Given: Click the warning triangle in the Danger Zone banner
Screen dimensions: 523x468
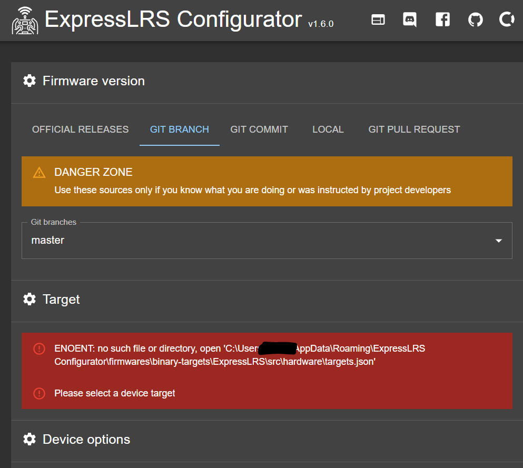Looking at the screenshot, I should [x=38, y=172].
